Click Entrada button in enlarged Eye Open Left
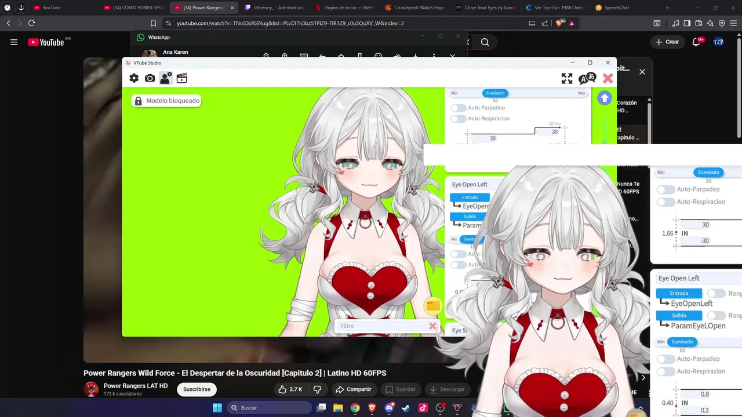Screen dimensions: 742x417 tap(679, 294)
